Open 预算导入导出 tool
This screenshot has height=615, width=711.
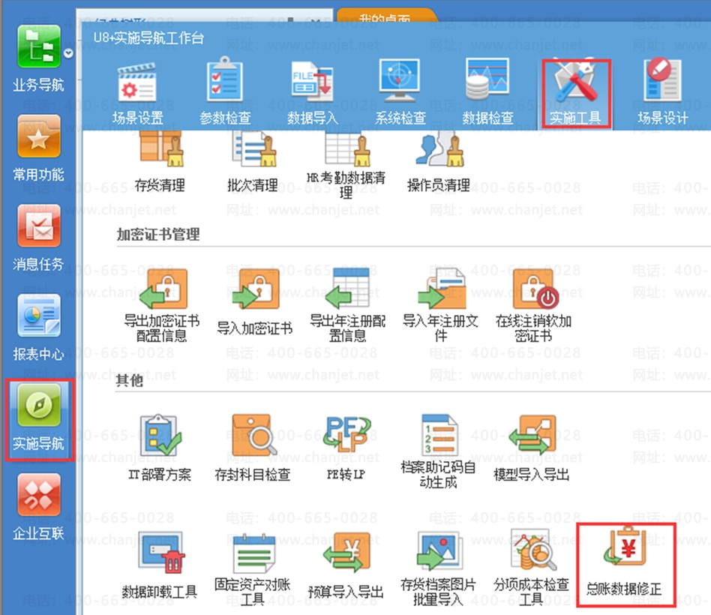(x=346, y=565)
